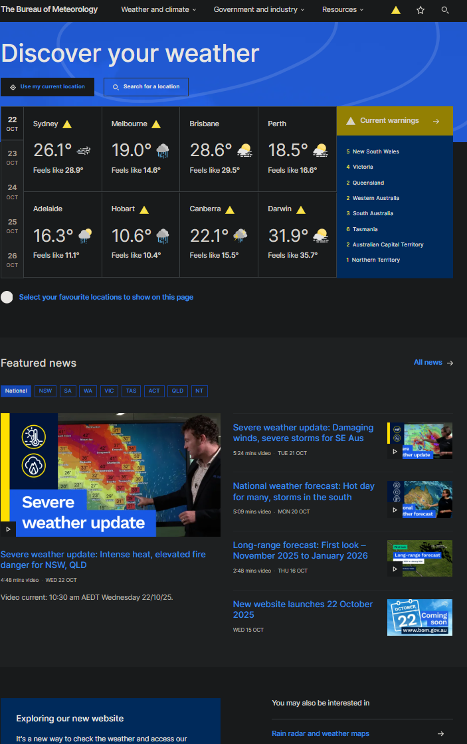Click the warning triangle icon in top navigation

coord(396,10)
